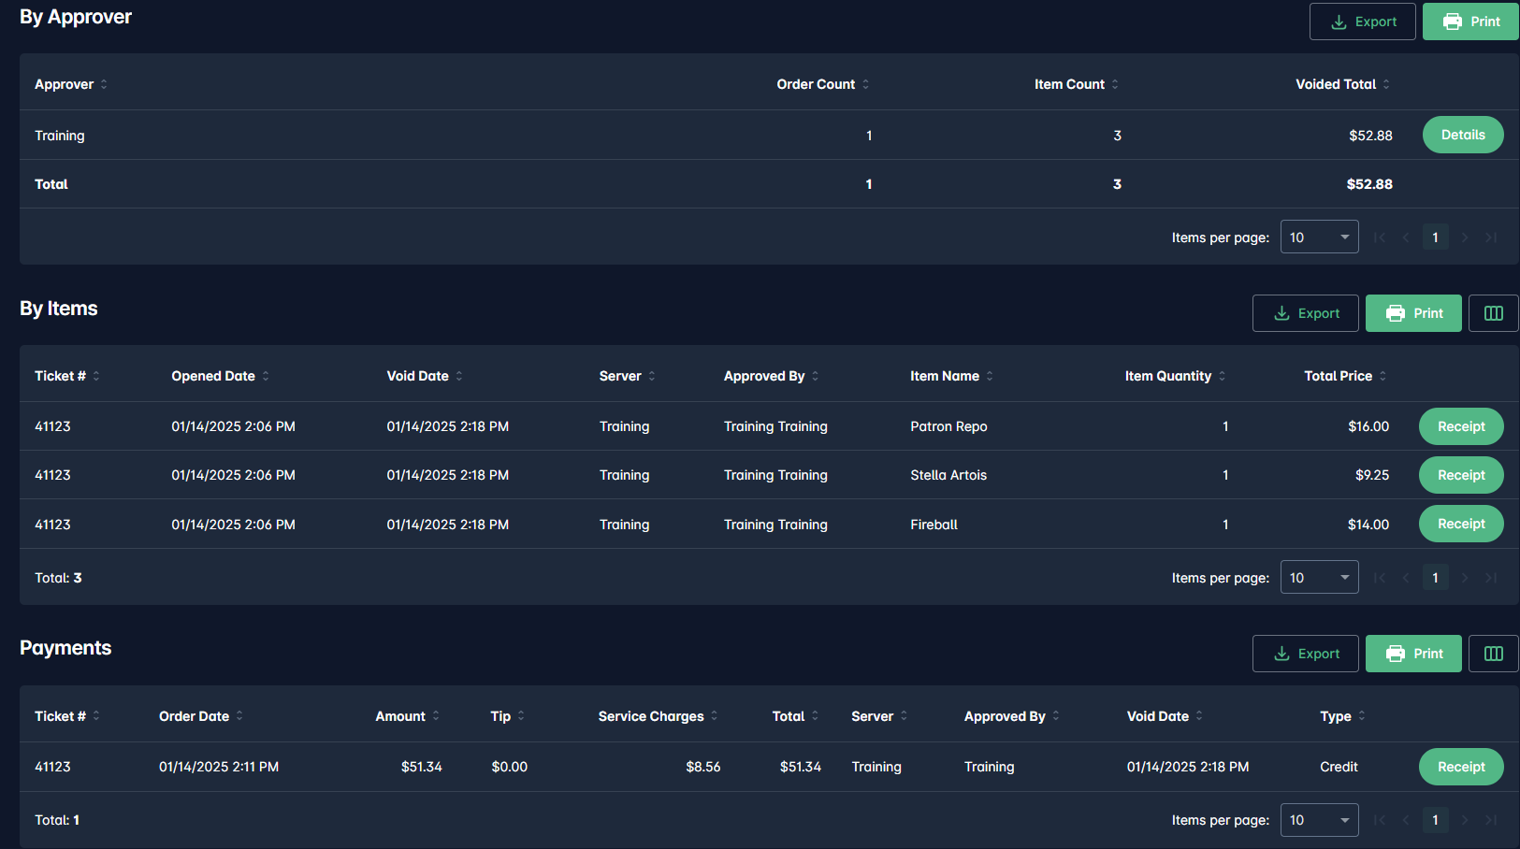View Details for Training approver

click(1462, 135)
